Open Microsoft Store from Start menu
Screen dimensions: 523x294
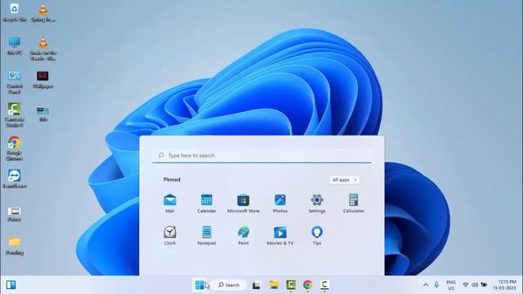tap(244, 203)
